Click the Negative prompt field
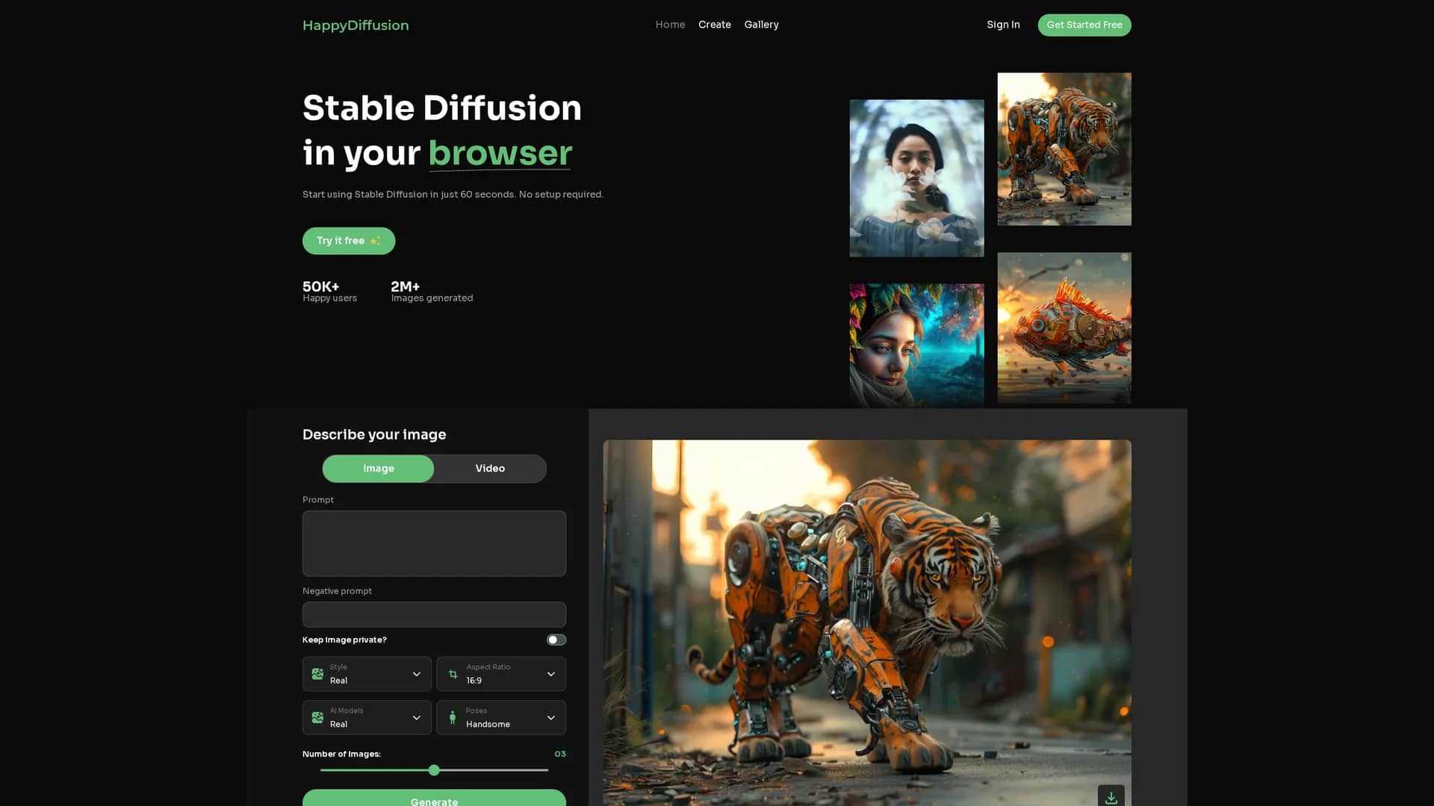 (434, 614)
